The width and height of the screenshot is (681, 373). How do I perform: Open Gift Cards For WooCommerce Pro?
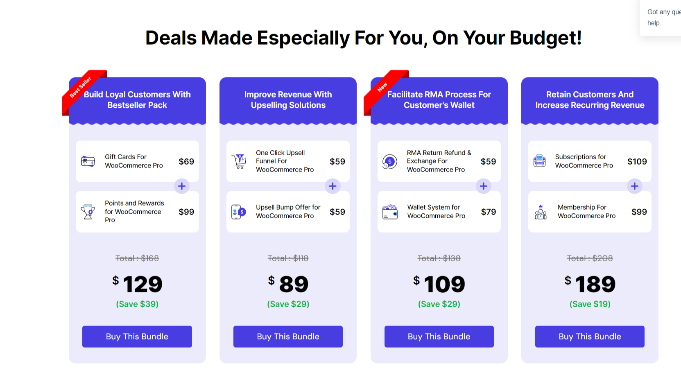(x=133, y=161)
